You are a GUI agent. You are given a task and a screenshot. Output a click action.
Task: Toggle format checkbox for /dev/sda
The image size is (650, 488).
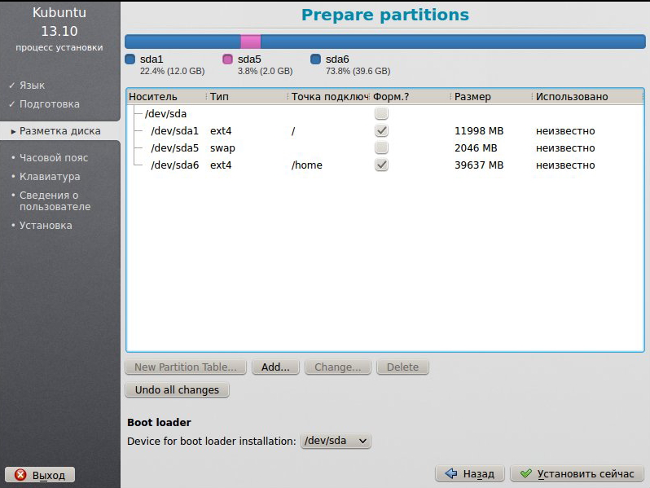point(381,113)
